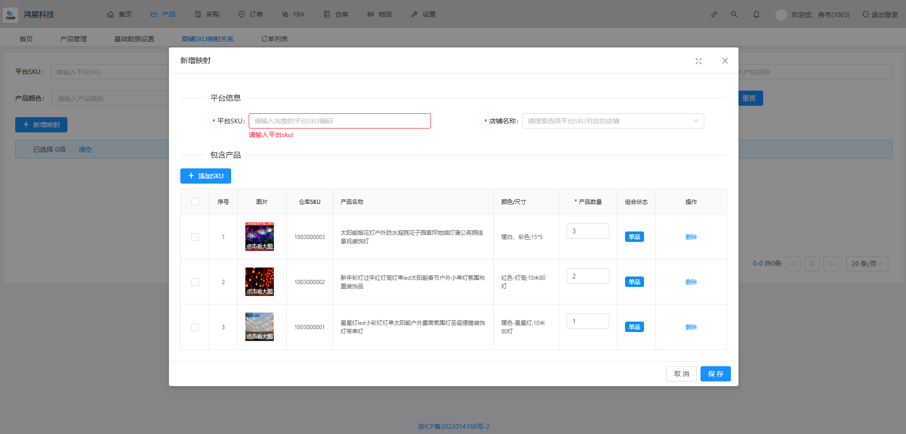This screenshot has width=906, height=434.
Task: Click the 平台SKU input field in dialog
Action: [x=339, y=121]
